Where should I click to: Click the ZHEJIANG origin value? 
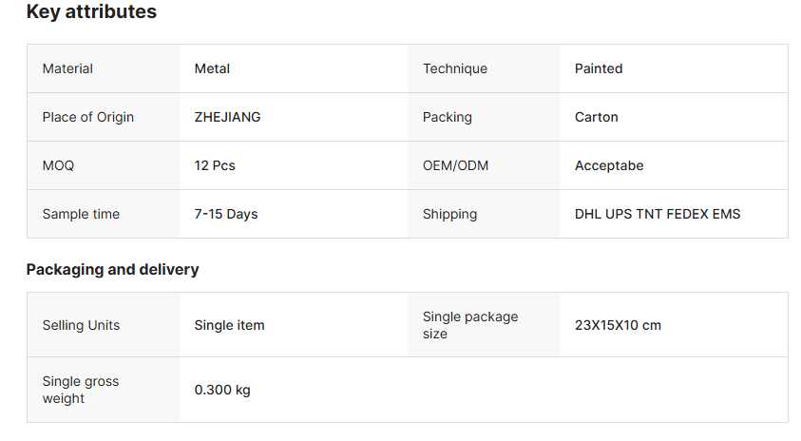click(x=227, y=117)
